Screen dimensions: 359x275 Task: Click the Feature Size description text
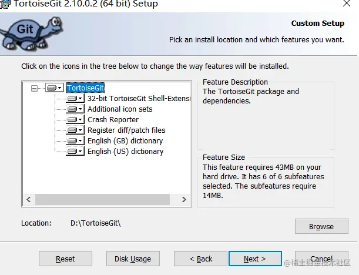(263, 181)
